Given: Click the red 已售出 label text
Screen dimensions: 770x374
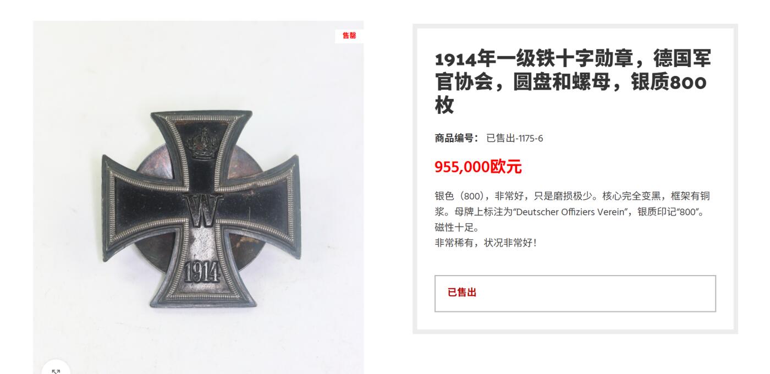Looking at the screenshot, I should click(x=462, y=293).
